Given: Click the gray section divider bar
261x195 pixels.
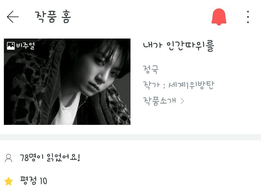Looking at the screenshot, I should click(130, 137).
